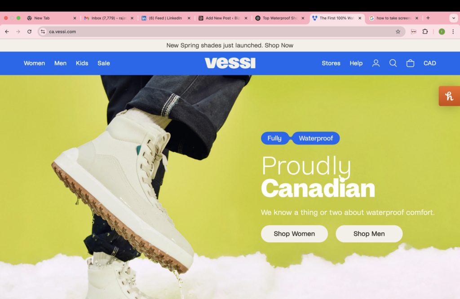Click the orange Honey extension tab
The width and height of the screenshot is (460, 299).
449,96
